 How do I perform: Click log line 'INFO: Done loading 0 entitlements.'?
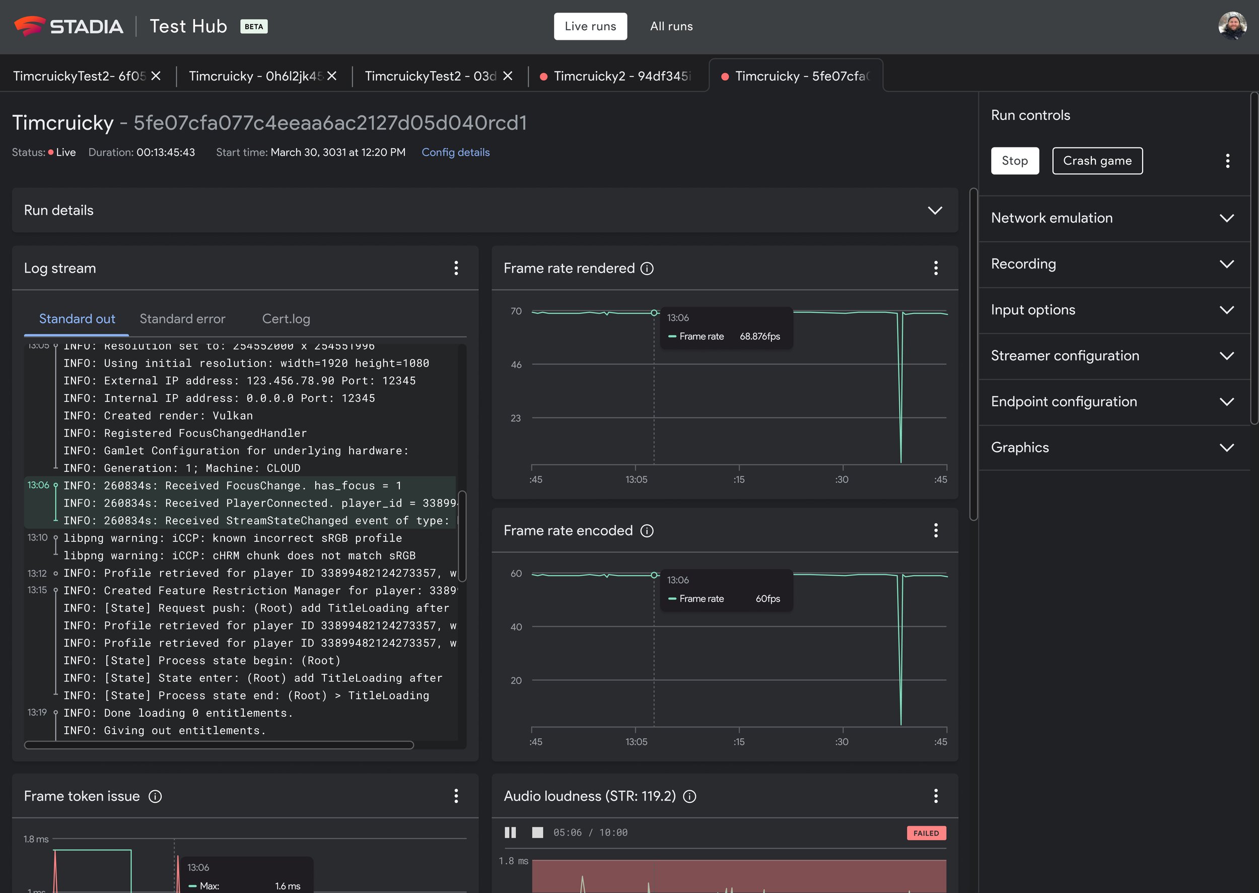click(178, 713)
